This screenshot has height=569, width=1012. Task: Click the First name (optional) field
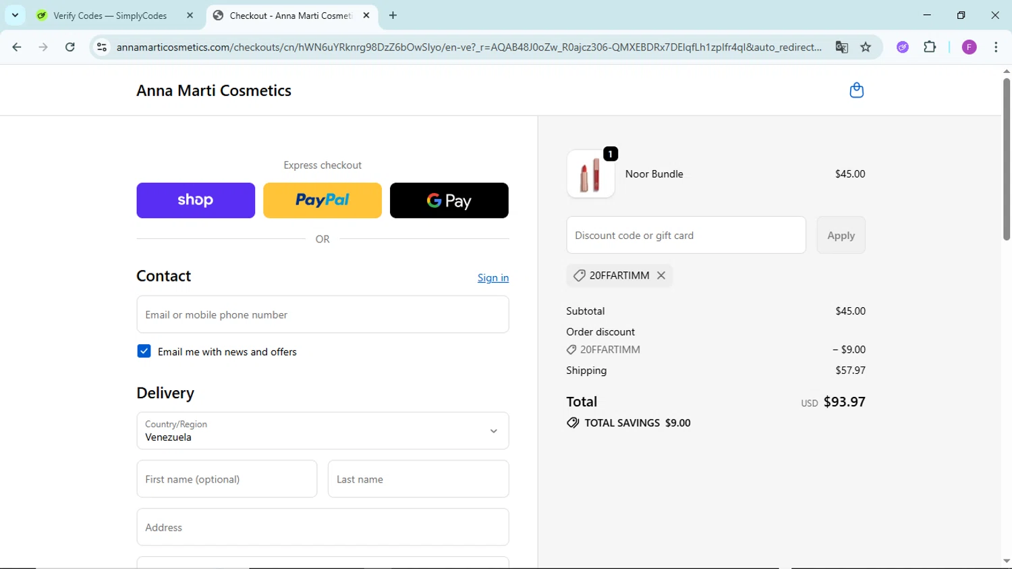[x=227, y=479]
